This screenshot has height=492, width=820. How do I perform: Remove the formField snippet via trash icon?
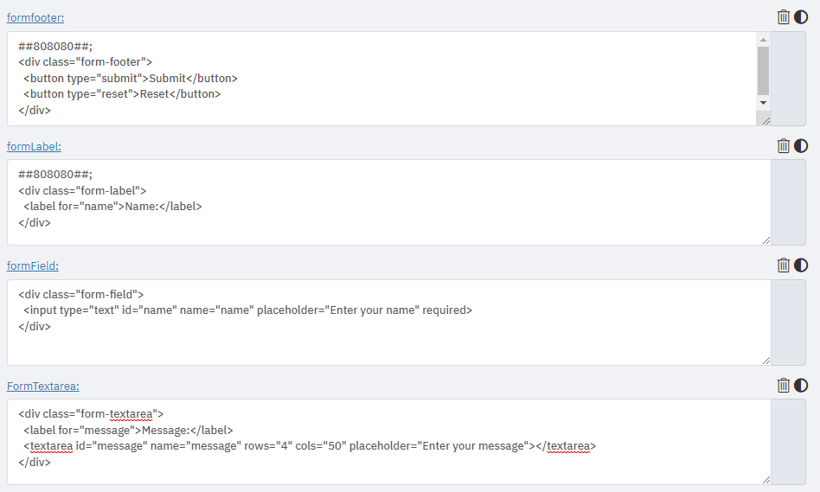pos(784,265)
